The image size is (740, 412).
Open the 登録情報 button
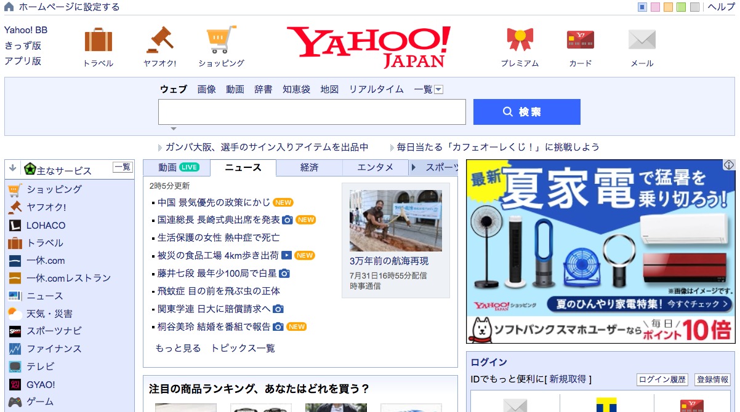tap(712, 379)
